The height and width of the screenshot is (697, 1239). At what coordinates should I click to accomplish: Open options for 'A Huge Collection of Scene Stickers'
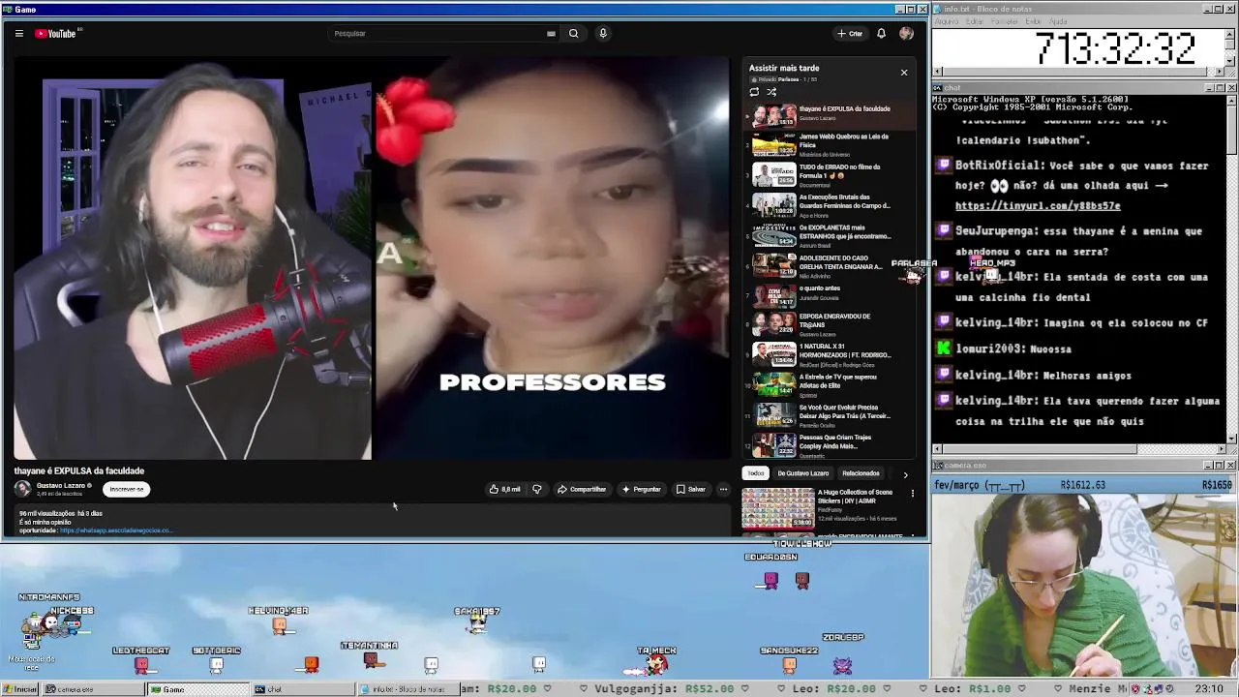912,494
